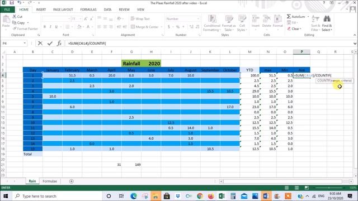Click the Cut scissors icon
Screen dimensions: 358x201
click(15, 17)
